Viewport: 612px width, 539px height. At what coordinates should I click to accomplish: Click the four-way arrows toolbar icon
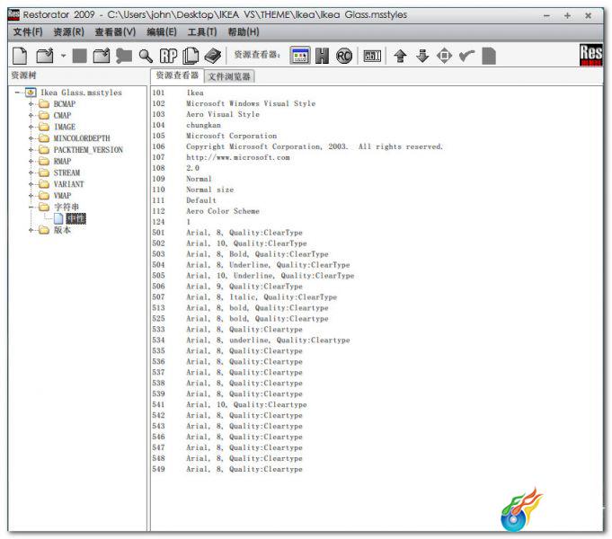(444, 56)
